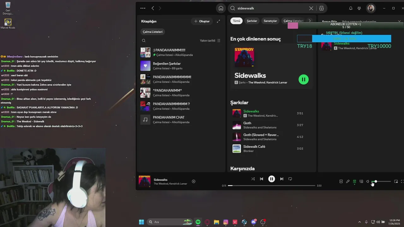Screen dimensions: 404x227
Task: Play the song Goth at 3:27
Action: tap(272, 125)
